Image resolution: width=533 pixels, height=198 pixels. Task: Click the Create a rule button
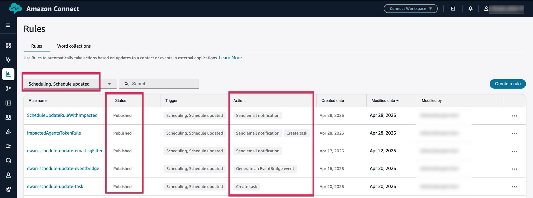pyautogui.click(x=508, y=84)
